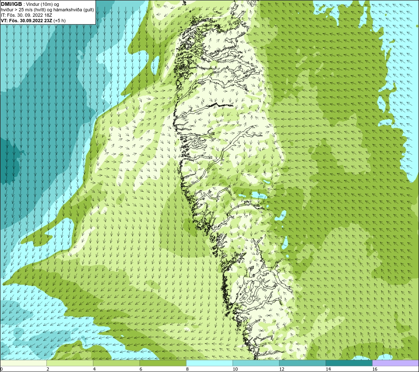Click the '2' label on the color scale

(x=48, y=369)
